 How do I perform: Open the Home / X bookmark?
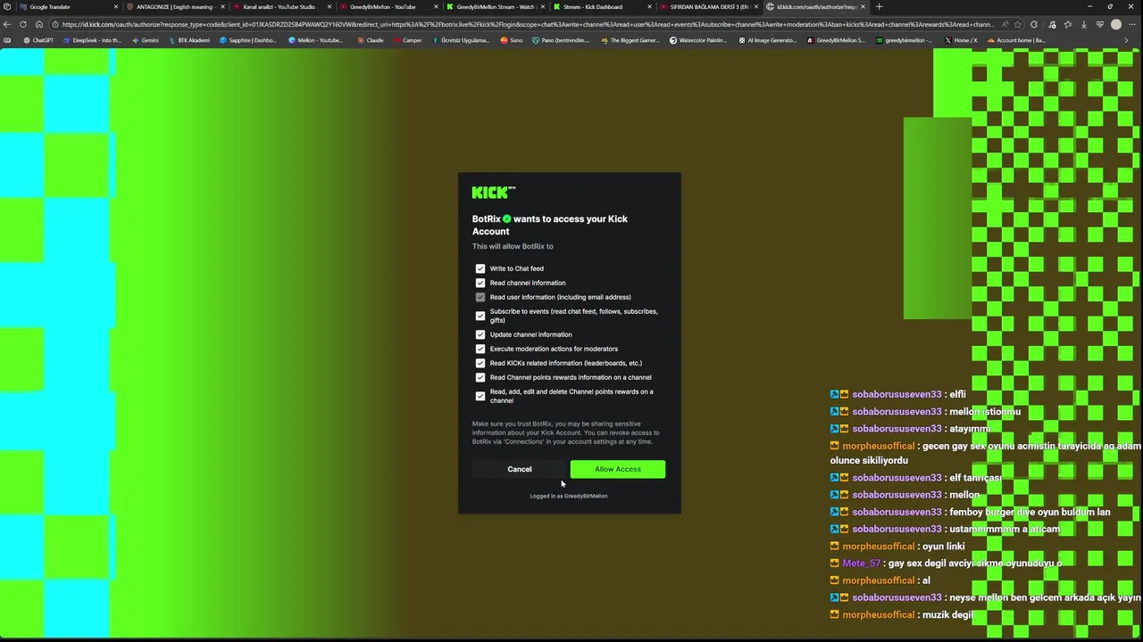point(960,40)
